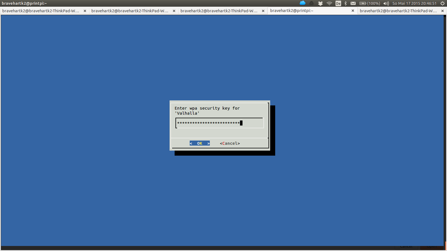Open the Bluetooth indicator menu
This screenshot has width=447, height=251.
(346, 3)
